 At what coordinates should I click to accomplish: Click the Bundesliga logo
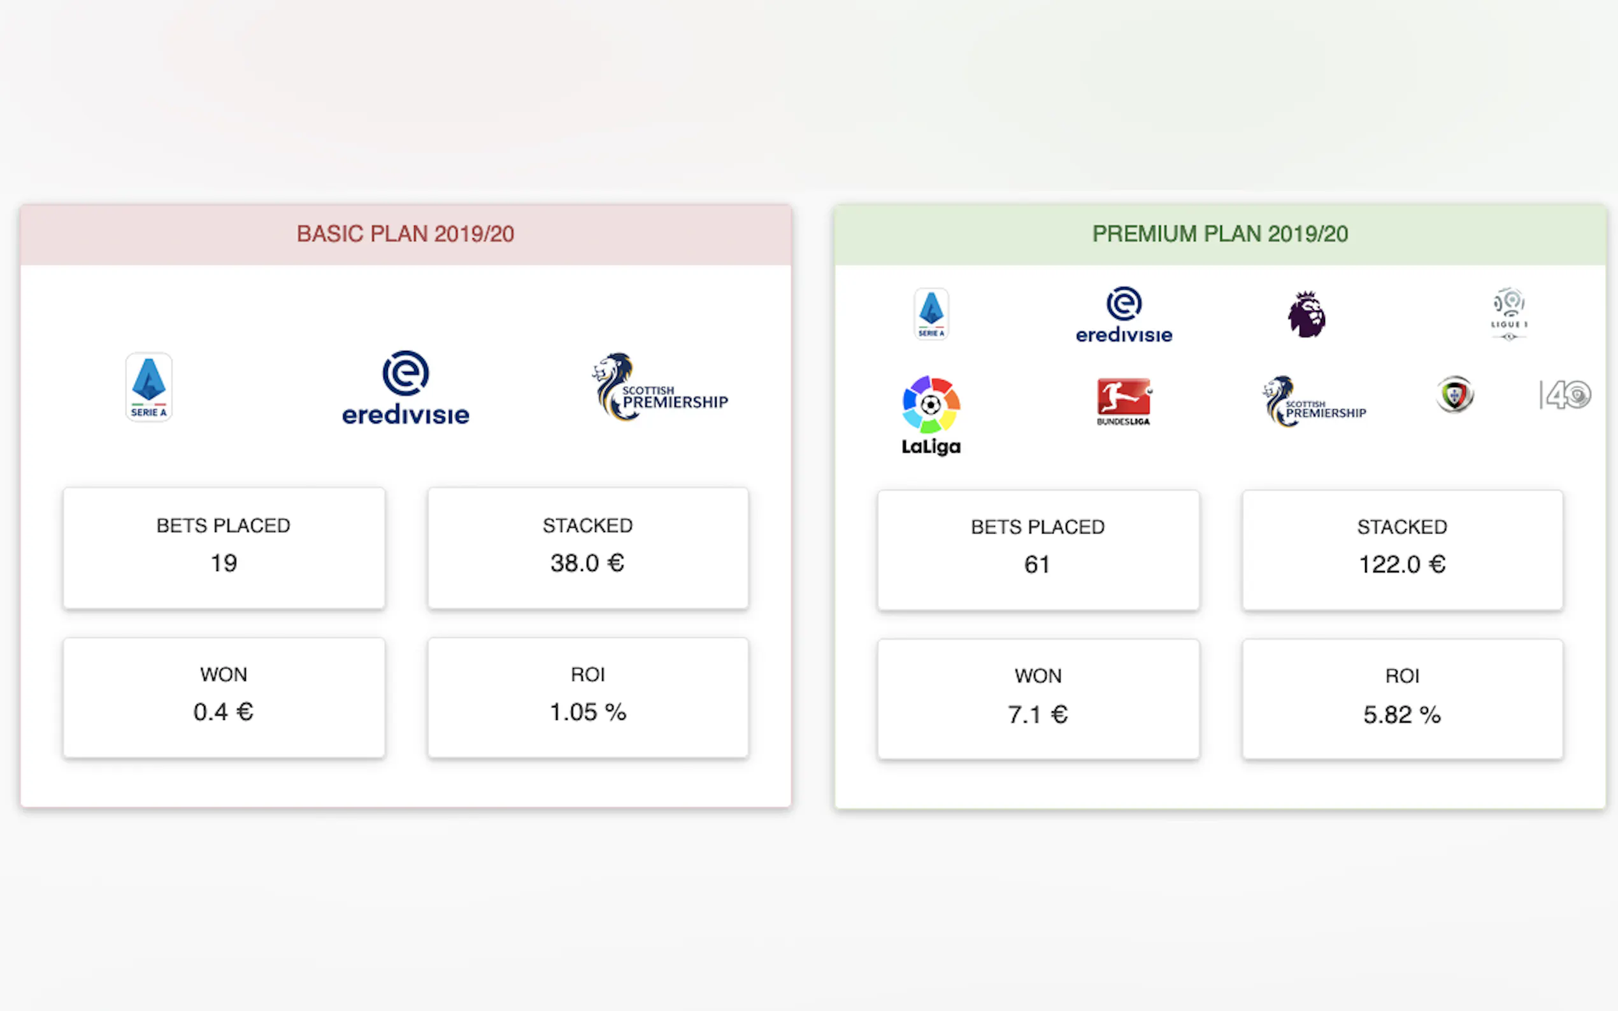pos(1124,401)
